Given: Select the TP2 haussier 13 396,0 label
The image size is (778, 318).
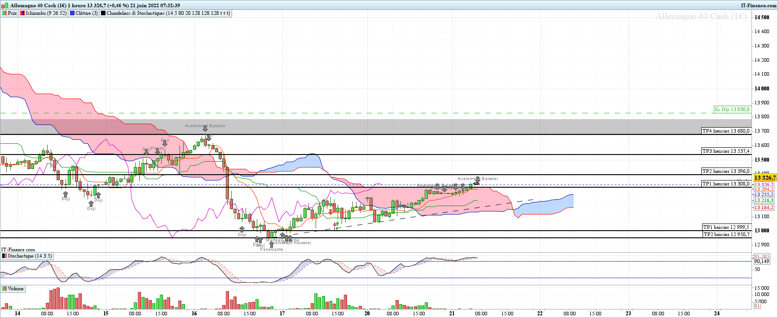Looking at the screenshot, I should 726,171.
